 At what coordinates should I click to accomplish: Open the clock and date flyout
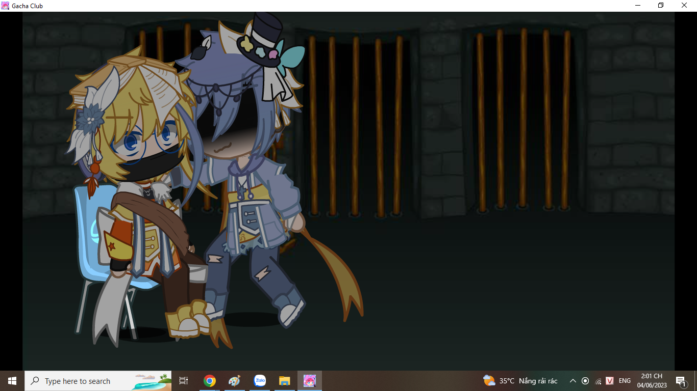[652, 381]
